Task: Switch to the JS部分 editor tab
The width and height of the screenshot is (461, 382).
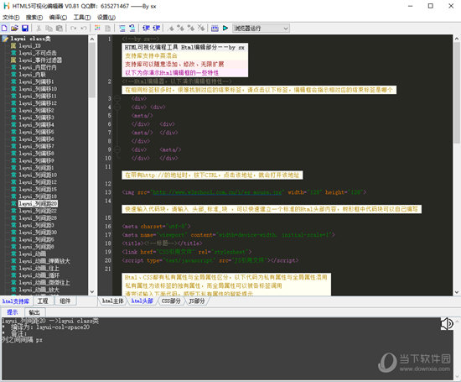Action: tap(197, 301)
